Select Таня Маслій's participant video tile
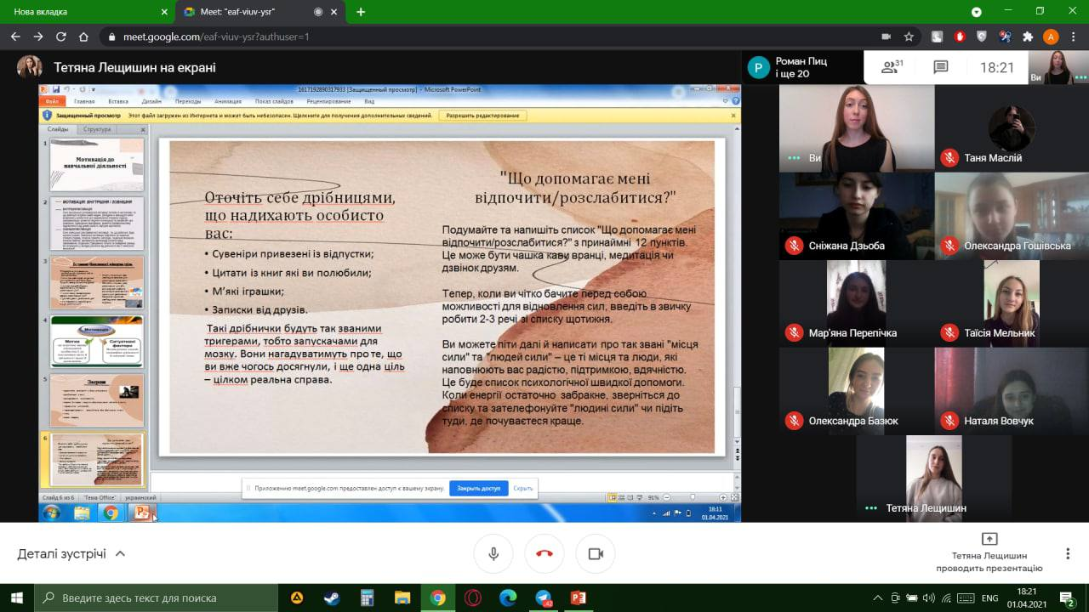The image size is (1089, 612). 1012,127
